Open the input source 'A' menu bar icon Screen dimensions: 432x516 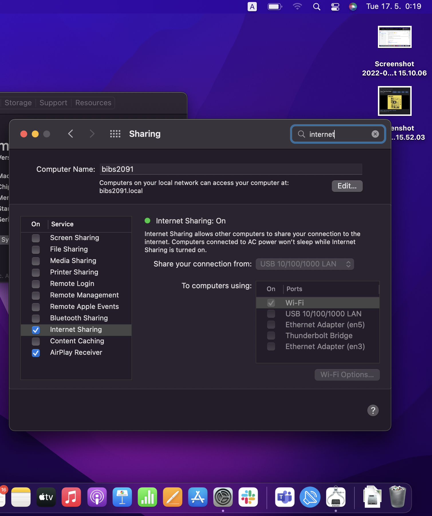[x=252, y=7]
